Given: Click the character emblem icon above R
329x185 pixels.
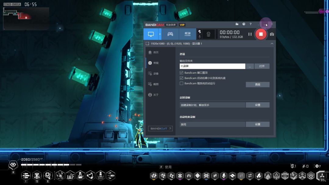Looking at the screenshot, I should tap(13, 165).
